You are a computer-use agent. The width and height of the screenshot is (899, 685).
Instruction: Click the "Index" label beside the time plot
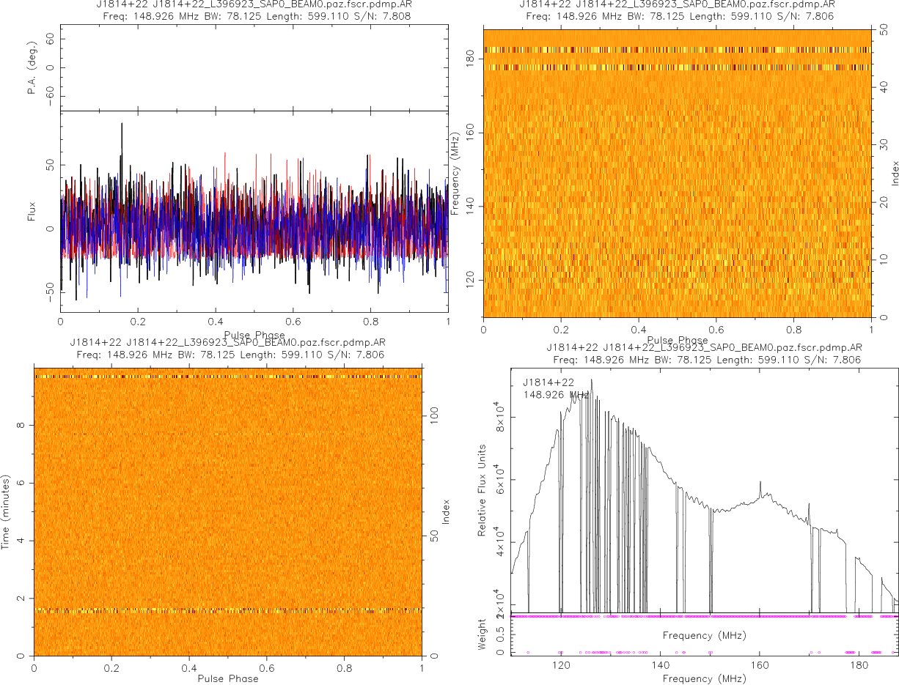(446, 511)
